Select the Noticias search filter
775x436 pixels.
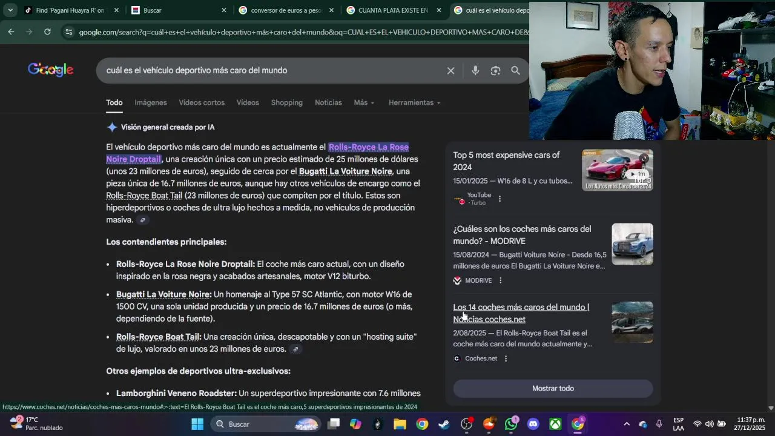(x=328, y=102)
